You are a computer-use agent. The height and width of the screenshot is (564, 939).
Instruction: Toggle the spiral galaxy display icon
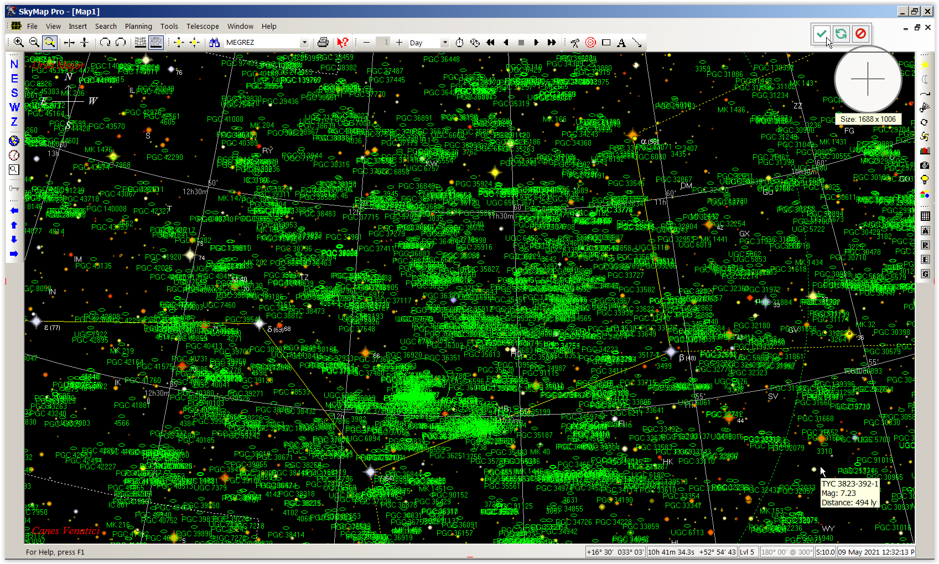925,137
